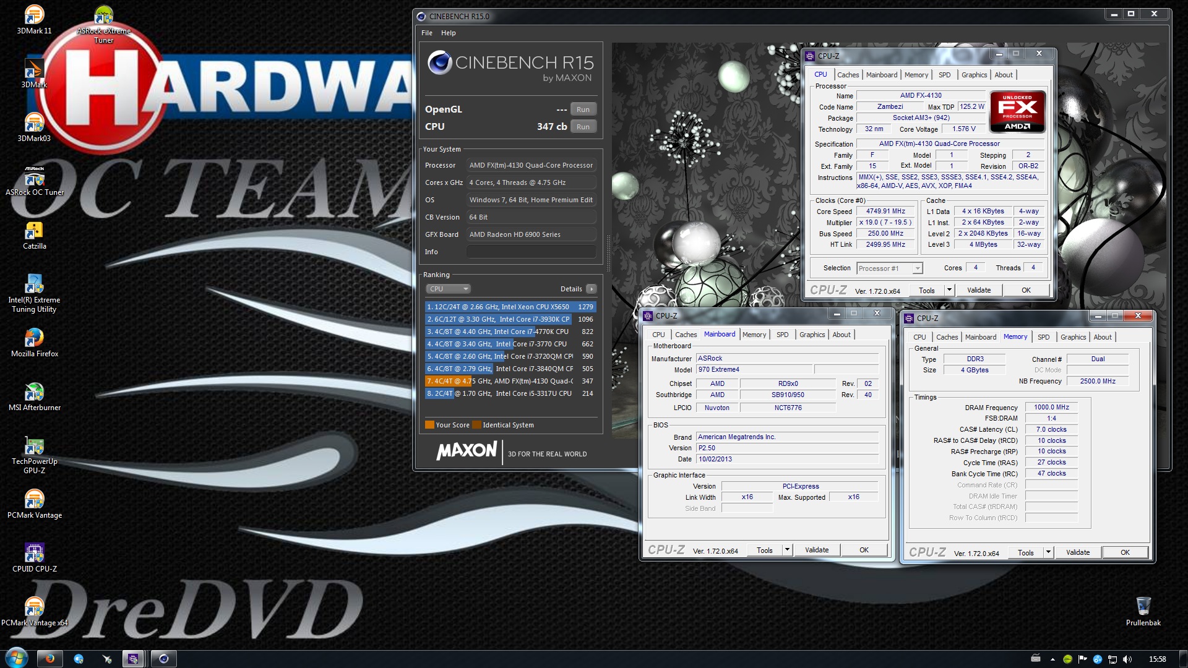Select the 3DMark desktop shortcut

34,73
